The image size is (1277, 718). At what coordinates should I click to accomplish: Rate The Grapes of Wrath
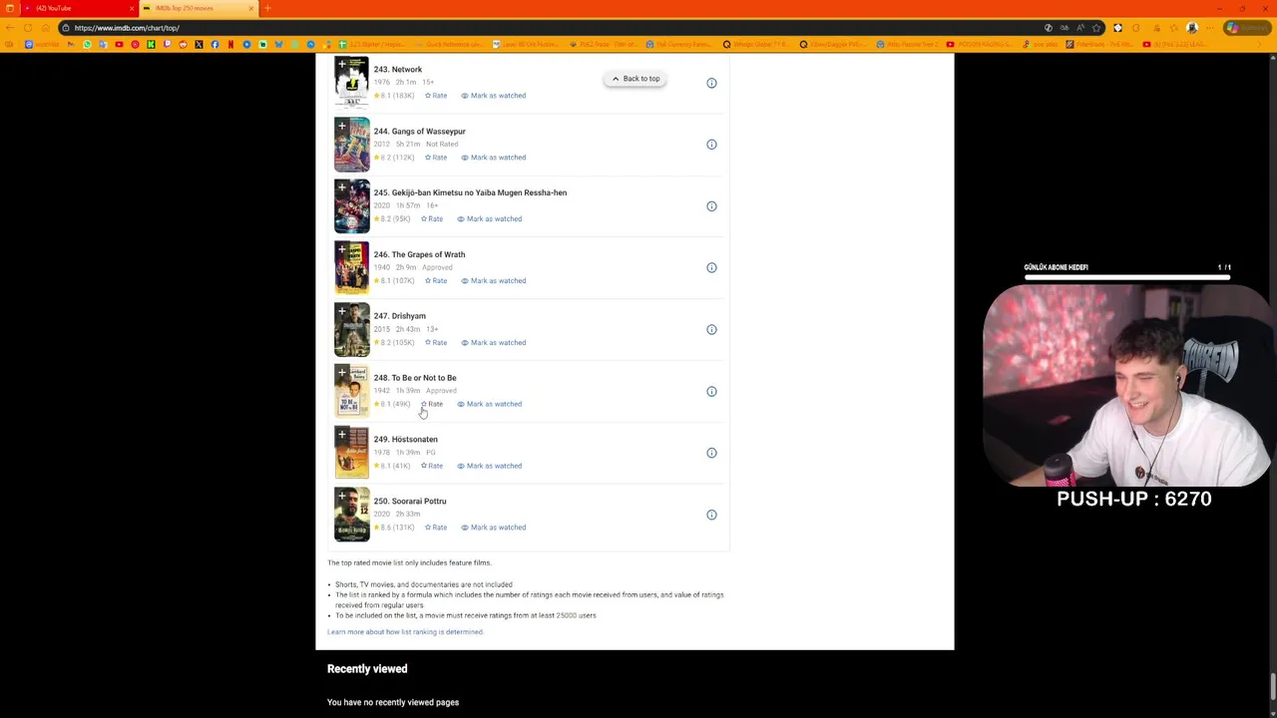pos(436,280)
